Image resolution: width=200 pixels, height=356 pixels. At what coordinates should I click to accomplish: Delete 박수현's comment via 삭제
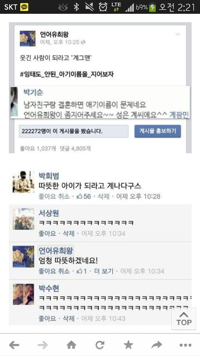(x=68, y=318)
